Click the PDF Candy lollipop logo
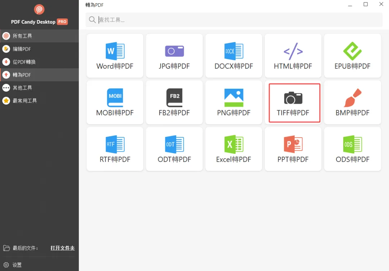Viewport: 389px width, 271px height. point(39,9)
